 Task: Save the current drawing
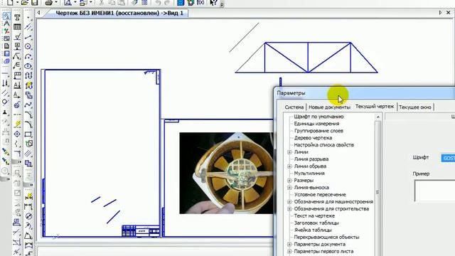[x=35, y=2]
